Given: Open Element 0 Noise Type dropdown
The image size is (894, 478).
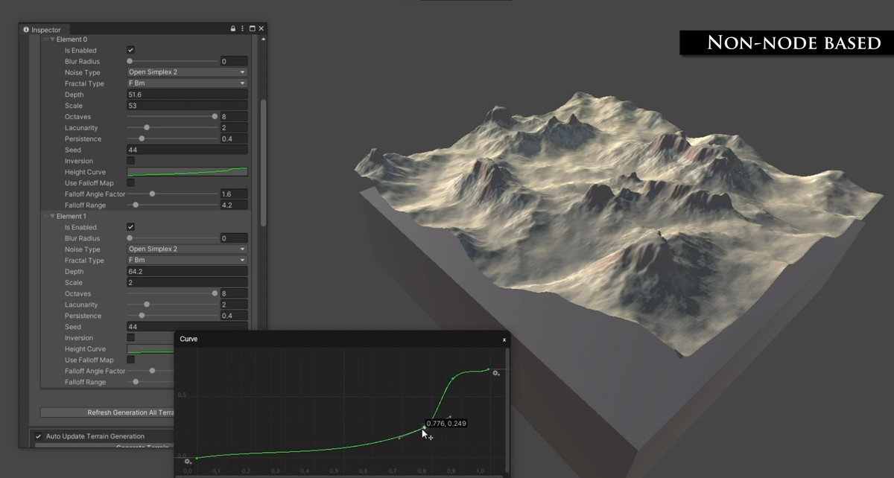Looking at the screenshot, I should click(x=187, y=72).
